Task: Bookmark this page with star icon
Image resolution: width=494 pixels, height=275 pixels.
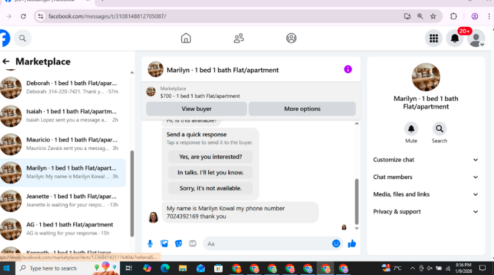Action: [x=433, y=16]
